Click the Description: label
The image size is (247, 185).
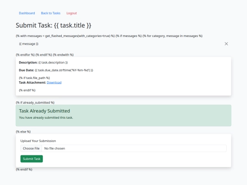pyautogui.click(x=28, y=63)
